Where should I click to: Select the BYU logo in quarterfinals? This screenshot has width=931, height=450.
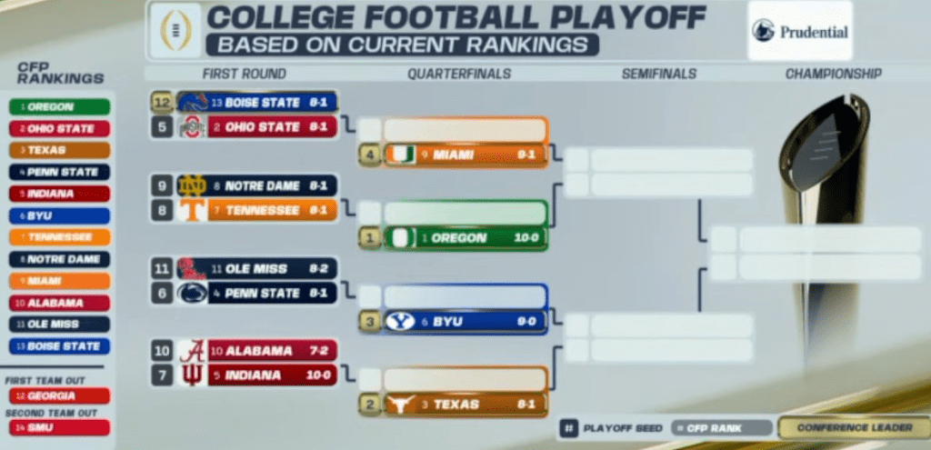[400, 321]
